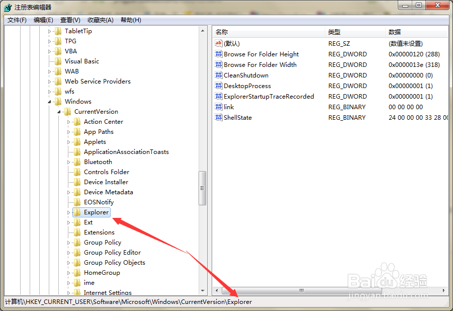This screenshot has height=311, width=453.
Task: Select the ApplicationAssociationToasts key label
Action: [x=126, y=152]
